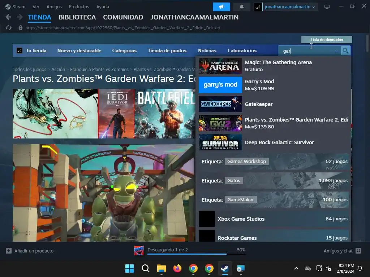This screenshot has height=277, width=370.
Task: Open the JONATHANCAAMALMARTIN profile tab
Action: point(194,17)
